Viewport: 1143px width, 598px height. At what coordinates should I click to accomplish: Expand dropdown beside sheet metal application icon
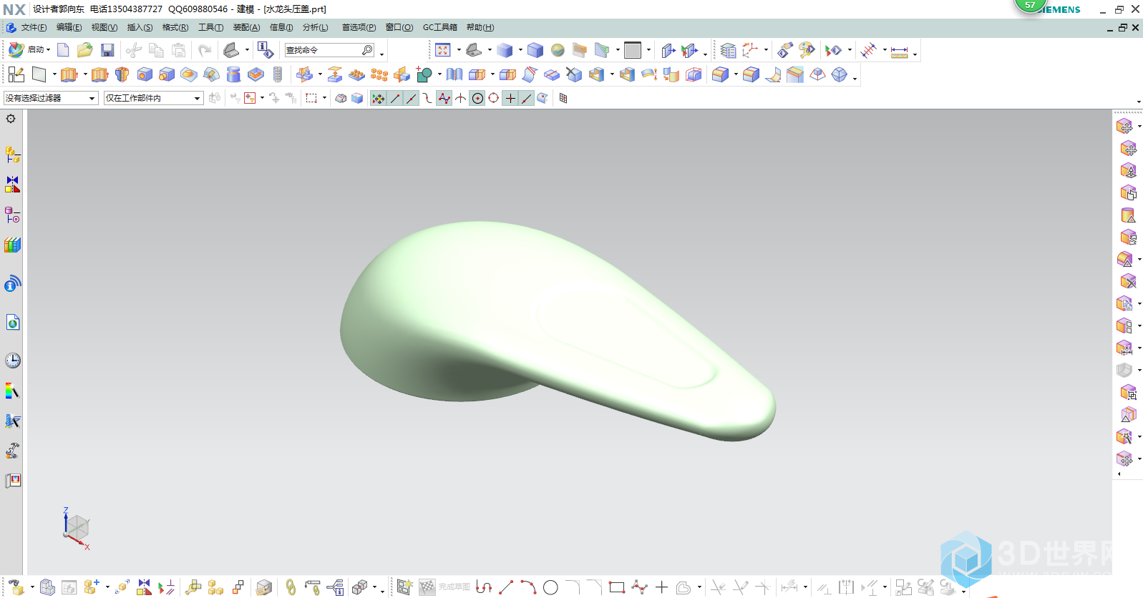247,50
